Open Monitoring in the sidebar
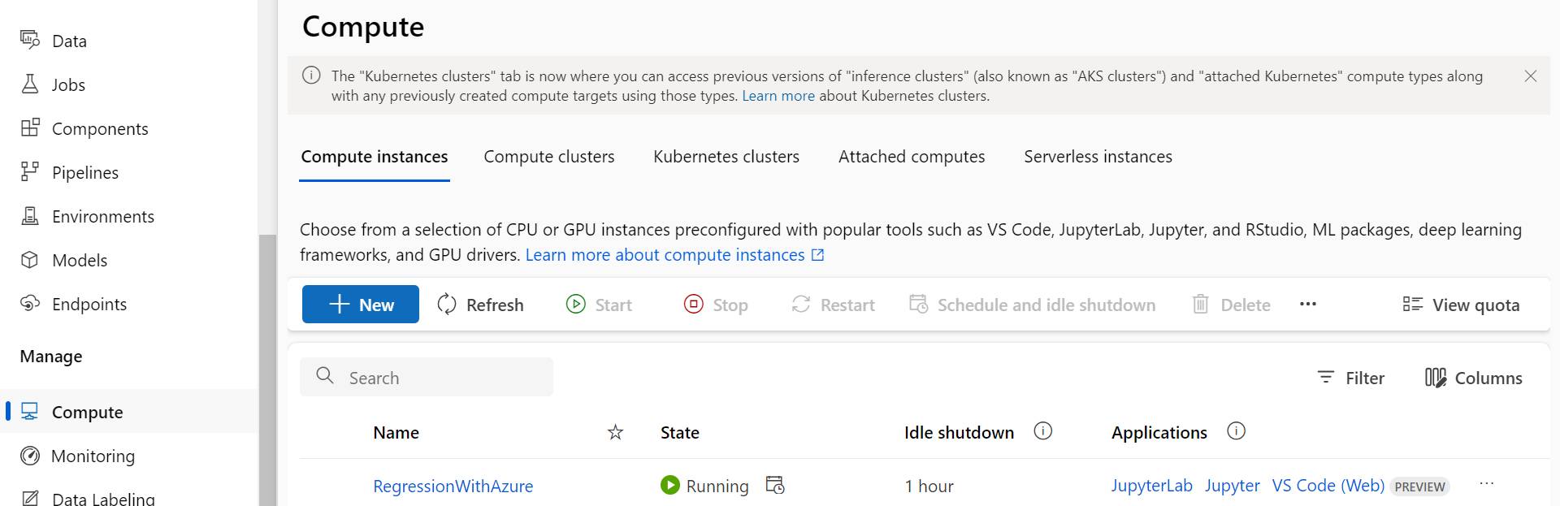 click(77, 456)
